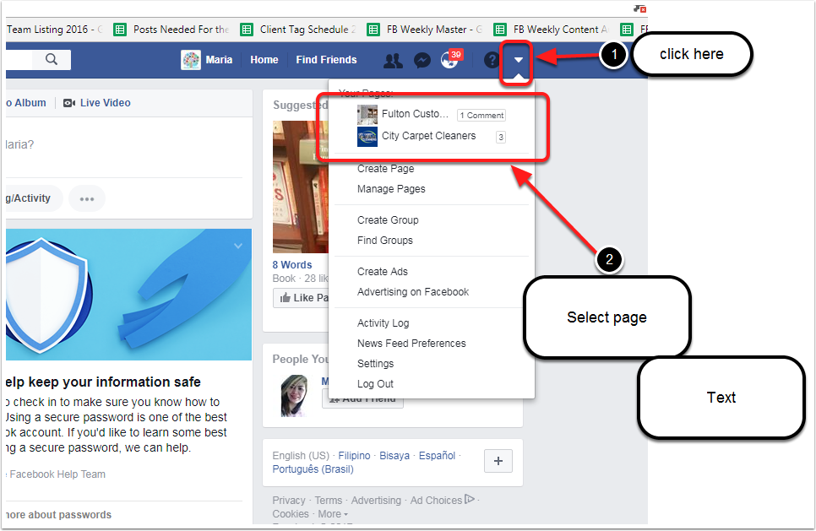
Task: Choose Create Group menu item
Action: [388, 220]
